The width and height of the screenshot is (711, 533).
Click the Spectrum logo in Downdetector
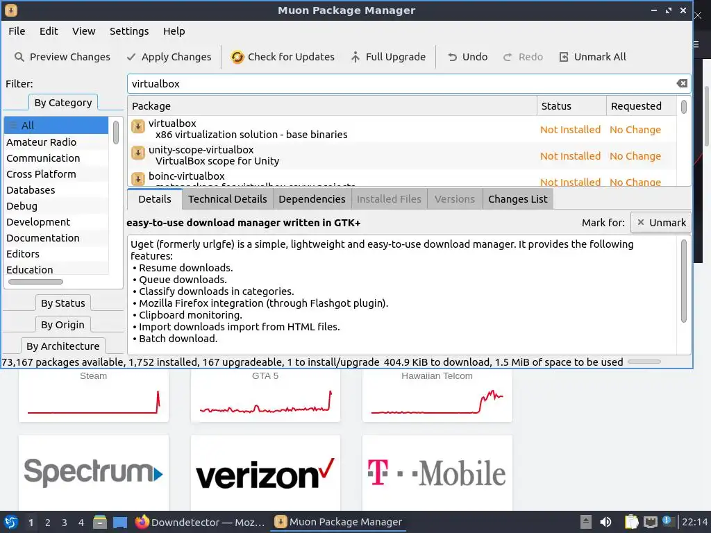94,472
